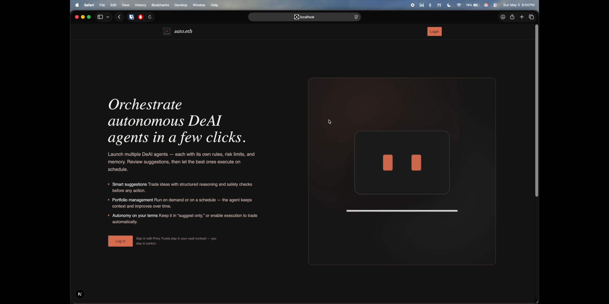
Task: Show battery status at 78%
Action: pos(473,5)
